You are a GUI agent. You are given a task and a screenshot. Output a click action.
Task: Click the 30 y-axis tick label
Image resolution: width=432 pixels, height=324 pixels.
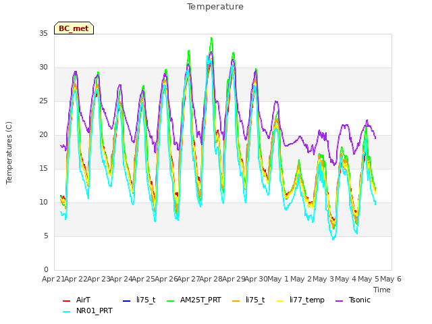click(43, 67)
